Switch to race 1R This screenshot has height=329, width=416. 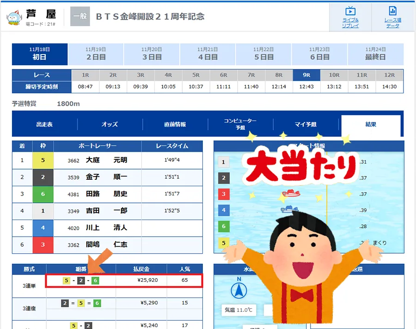[85, 75]
